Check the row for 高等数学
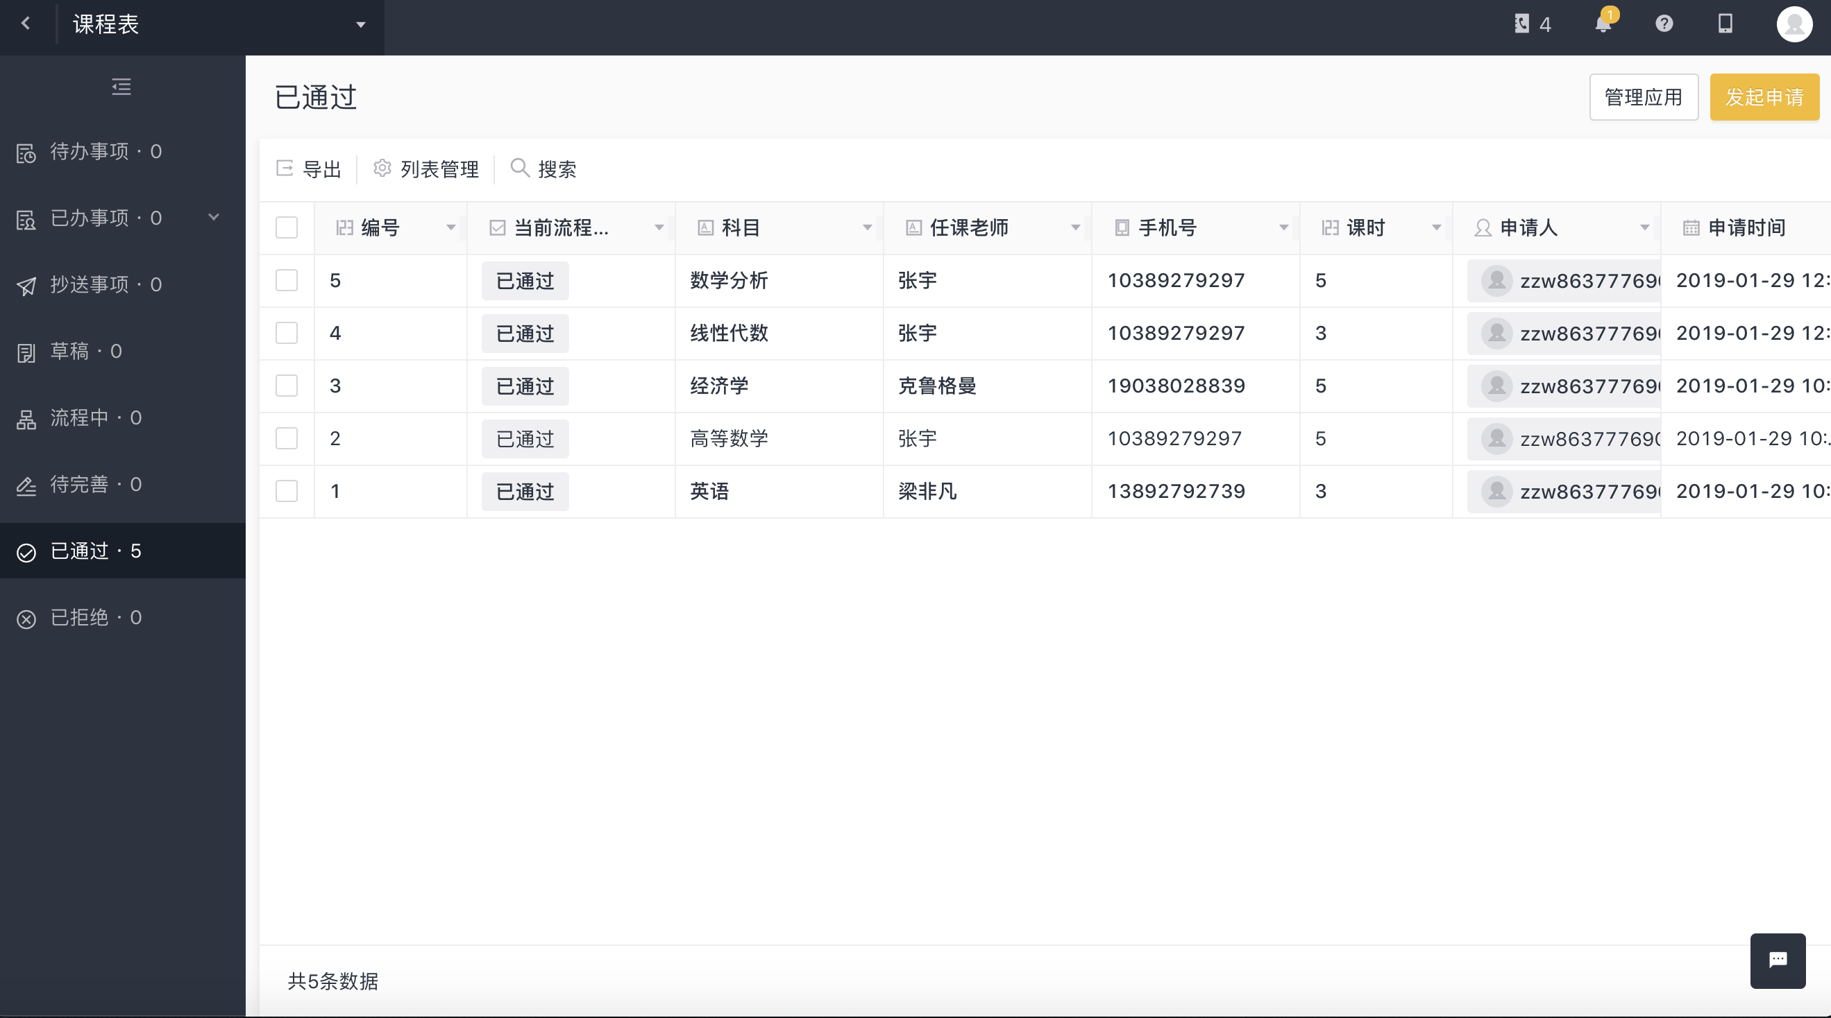The width and height of the screenshot is (1831, 1018). pos(287,438)
